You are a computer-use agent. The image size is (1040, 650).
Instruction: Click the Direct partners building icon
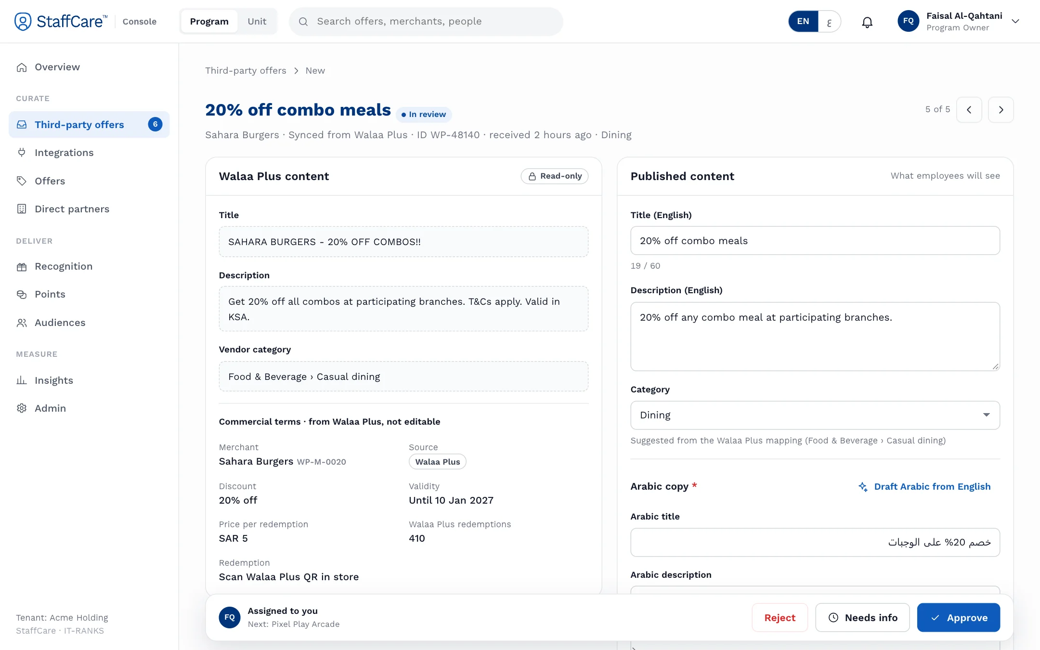coord(22,209)
